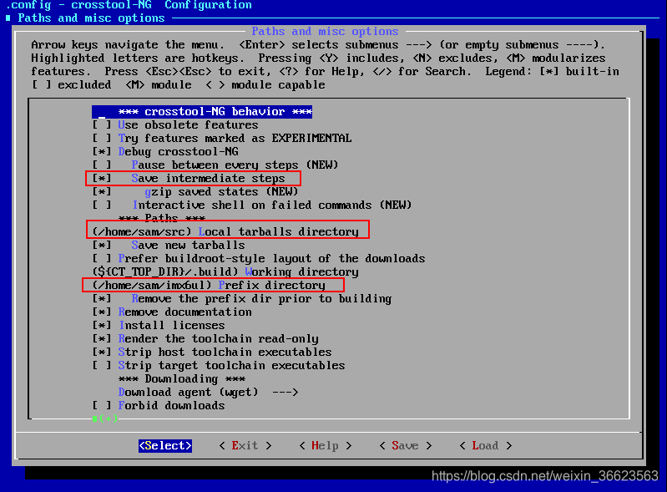Screen dimensions: 667x492
Task: Toggle Debug crosstool-NG option
Action: click(165, 151)
